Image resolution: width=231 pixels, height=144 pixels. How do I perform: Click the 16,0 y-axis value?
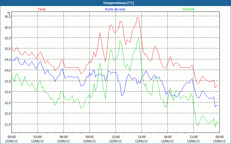pyautogui.click(x=8, y=27)
